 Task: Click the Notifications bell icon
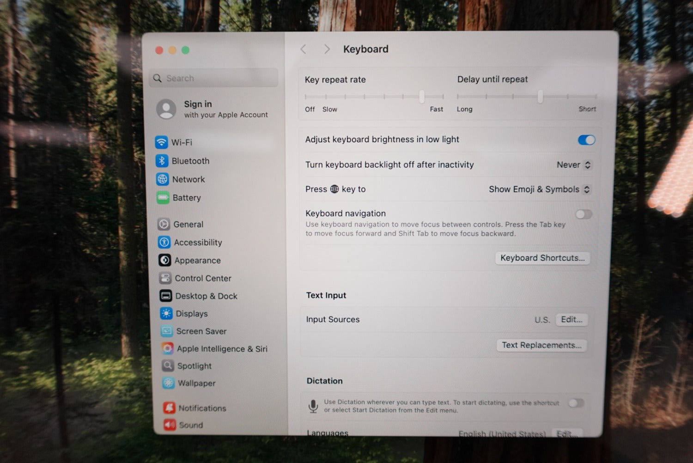(169, 408)
